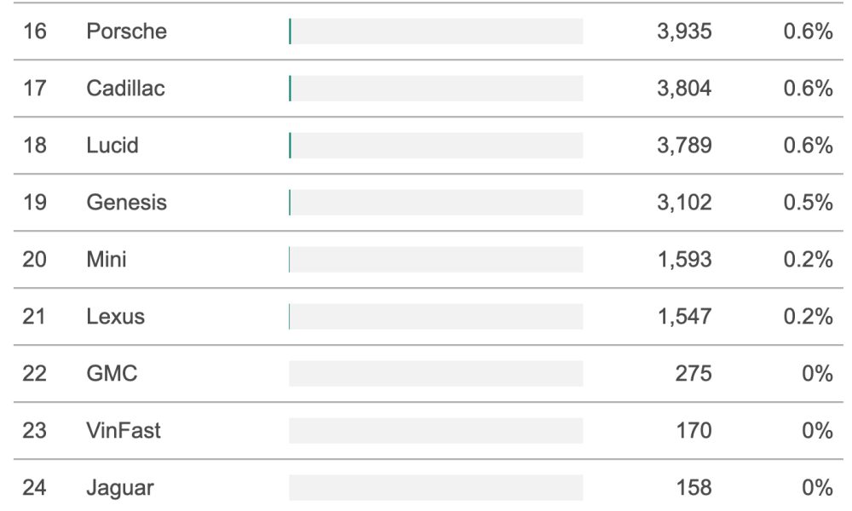
Task: Select the 3,789 sales figure
Action: coord(684,146)
